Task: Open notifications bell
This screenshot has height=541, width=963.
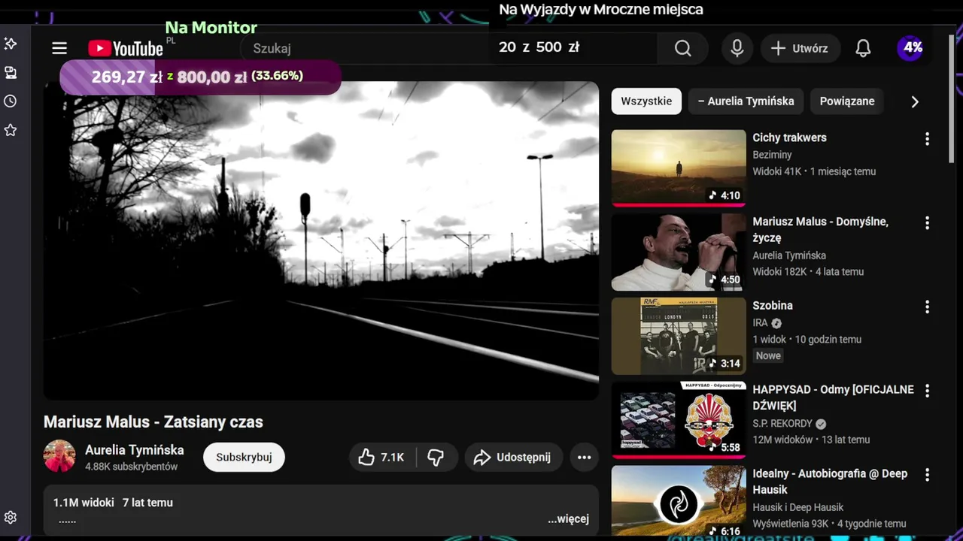Action: [x=863, y=48]
